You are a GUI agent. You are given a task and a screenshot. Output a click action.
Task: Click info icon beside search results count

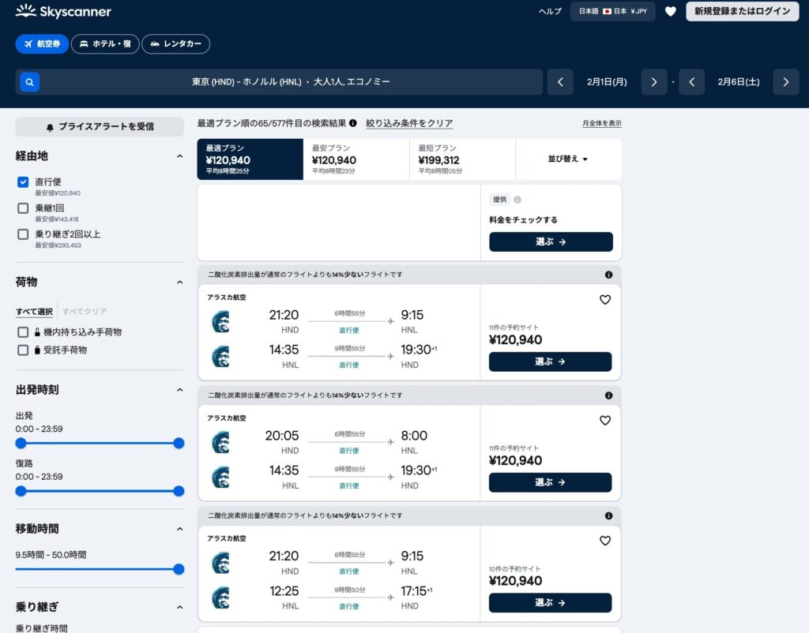(x=353, y=123)
